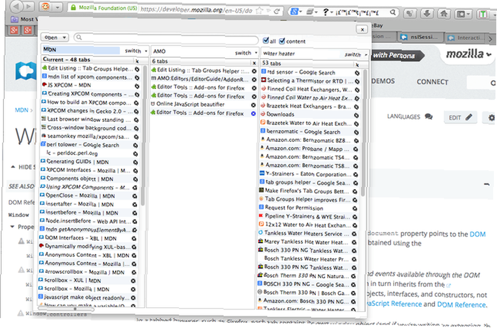
Task: Click the MDN group name field
Action: click(x=81, y=50)
